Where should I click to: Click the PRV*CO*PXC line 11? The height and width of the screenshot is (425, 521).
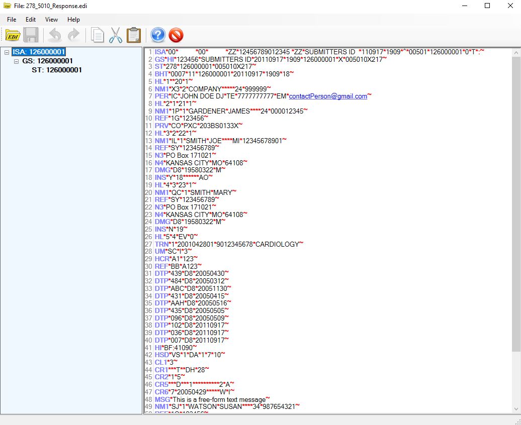coord(199,126)
